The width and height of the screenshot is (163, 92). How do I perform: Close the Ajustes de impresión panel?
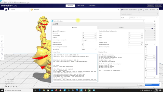coord(157,14)
